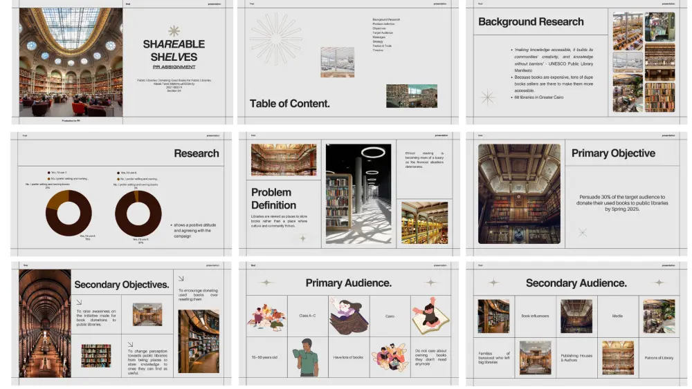Select the man reading green book illustration
Screen dimensions: 692x389
(307, 357)
